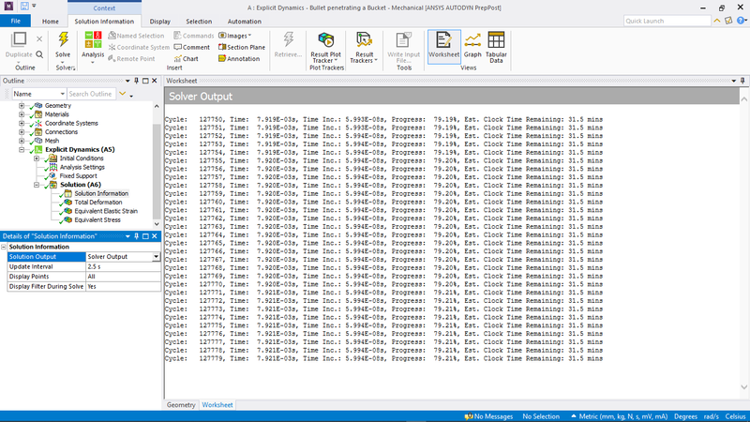Viewport: 750px width, 422px height.
Task: Insert an Annotation
Action: (239, 58)
